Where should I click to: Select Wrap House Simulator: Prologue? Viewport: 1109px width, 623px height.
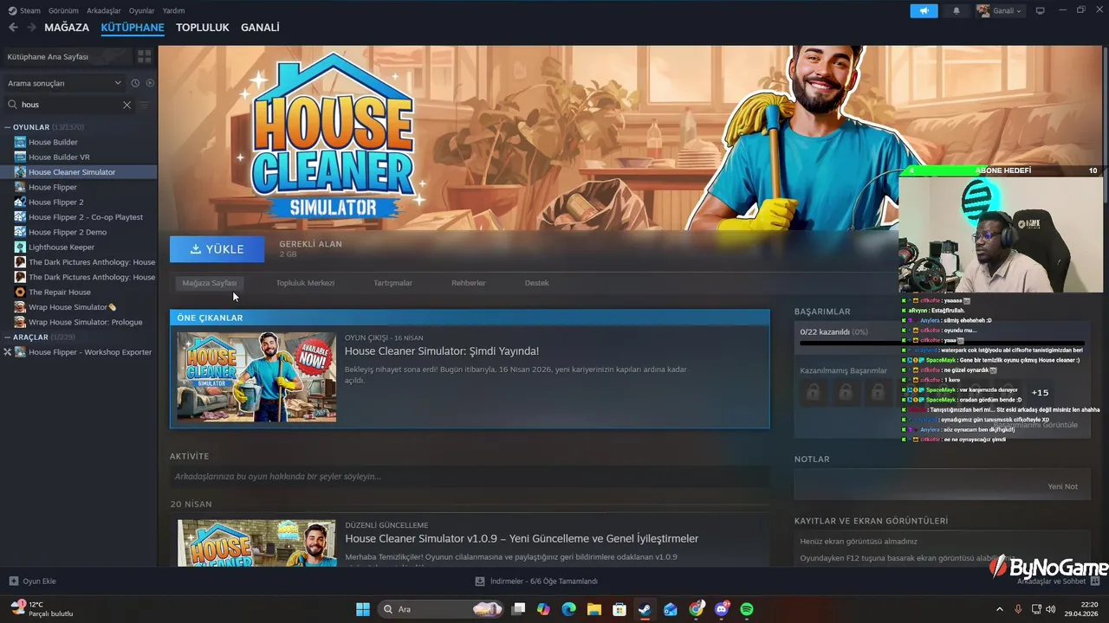tap(85, 323)
